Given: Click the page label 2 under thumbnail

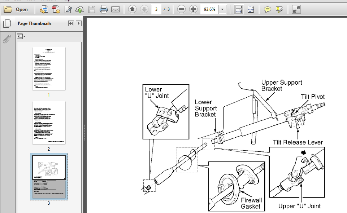Looking at the screenshot, I should [49, 149].
